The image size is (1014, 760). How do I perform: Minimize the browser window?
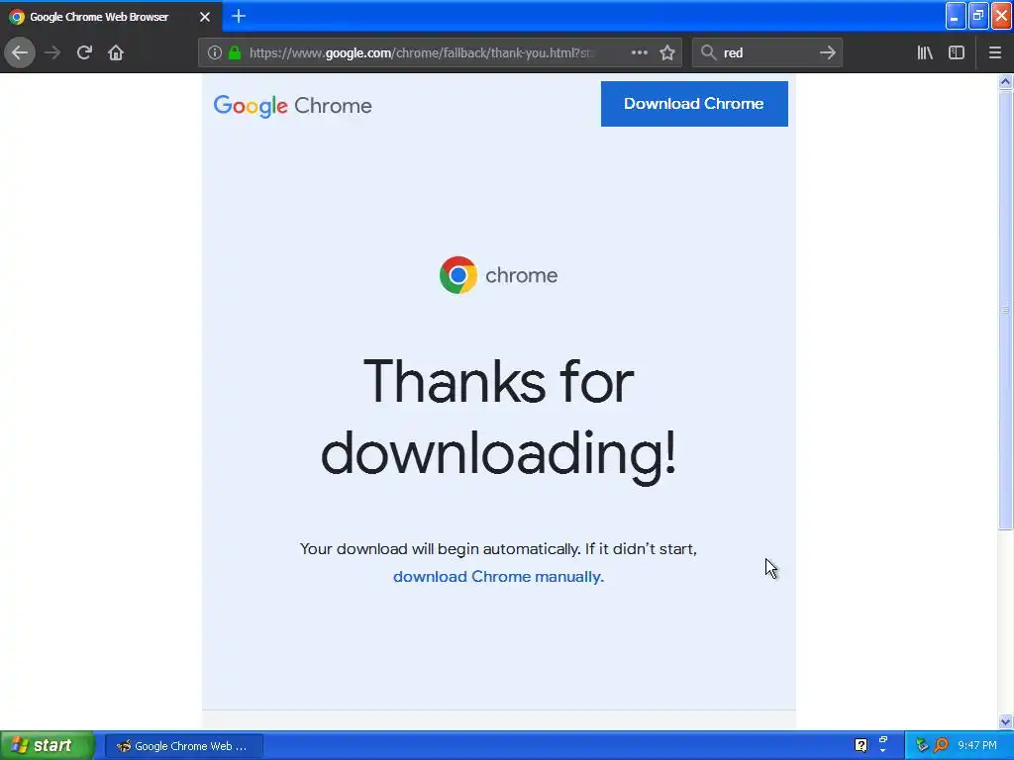point(956,16)
